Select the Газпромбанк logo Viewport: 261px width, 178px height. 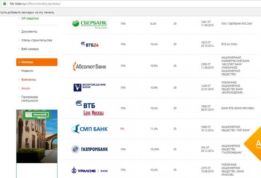(90, 149)
